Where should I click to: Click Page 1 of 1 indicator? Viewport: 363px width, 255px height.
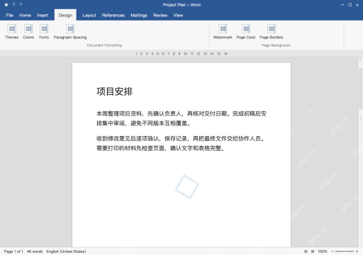click(x=13, y=251)
